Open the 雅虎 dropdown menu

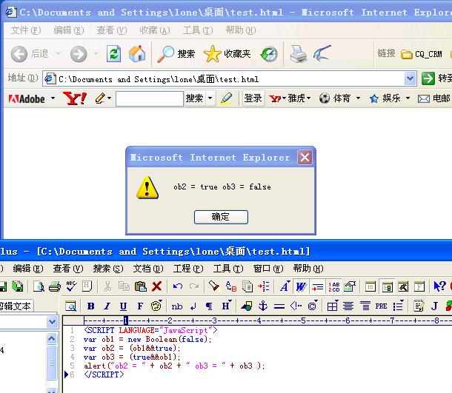click(290, 98)
